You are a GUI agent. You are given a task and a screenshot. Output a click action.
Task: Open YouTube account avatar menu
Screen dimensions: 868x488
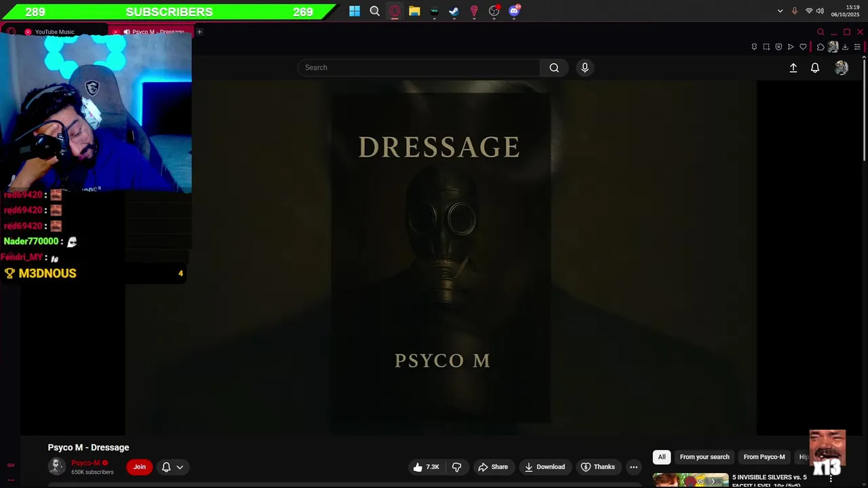842,68
